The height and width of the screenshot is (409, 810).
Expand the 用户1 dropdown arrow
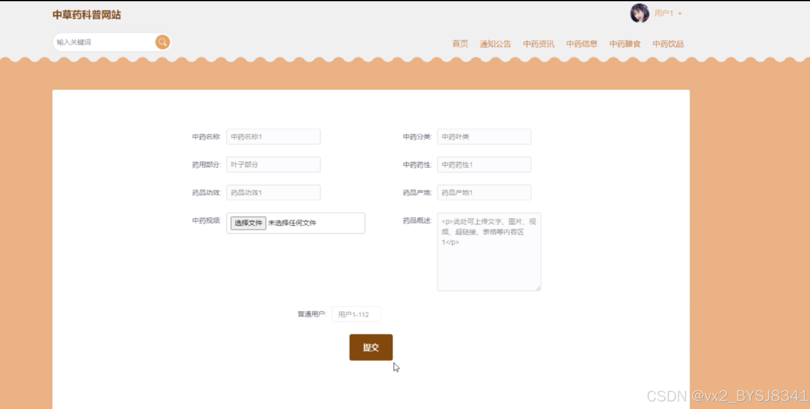[x=680, y=13]
